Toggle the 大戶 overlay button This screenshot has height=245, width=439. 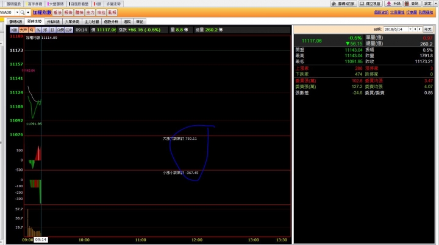coord(23,30)
